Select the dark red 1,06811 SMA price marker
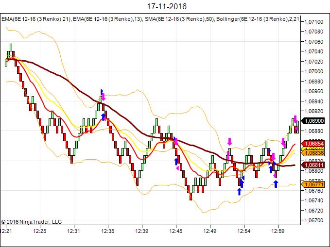The width and height of the screenshot is (330, 247). [313, 165]
